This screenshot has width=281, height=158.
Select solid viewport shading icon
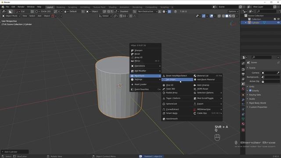(227, 16)
